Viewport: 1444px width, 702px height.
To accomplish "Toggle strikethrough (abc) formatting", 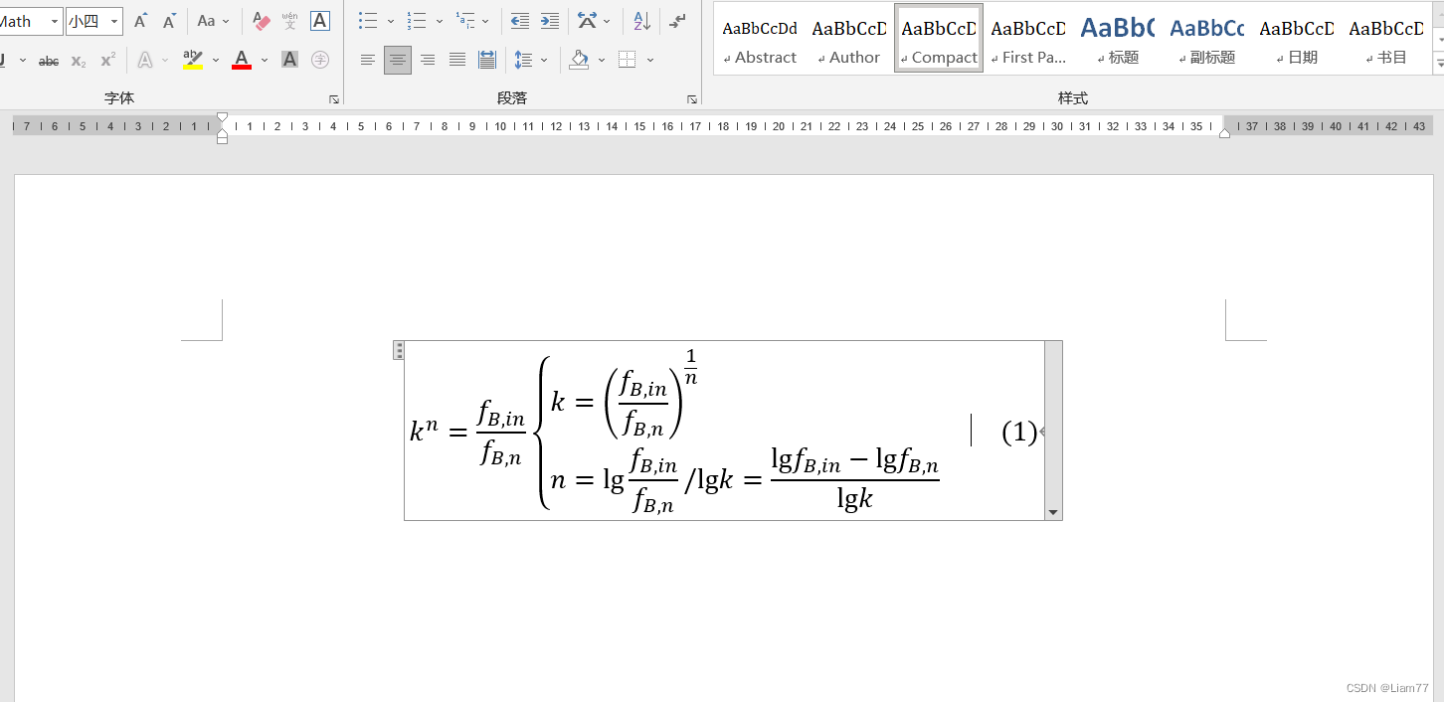I will [49, 61].
